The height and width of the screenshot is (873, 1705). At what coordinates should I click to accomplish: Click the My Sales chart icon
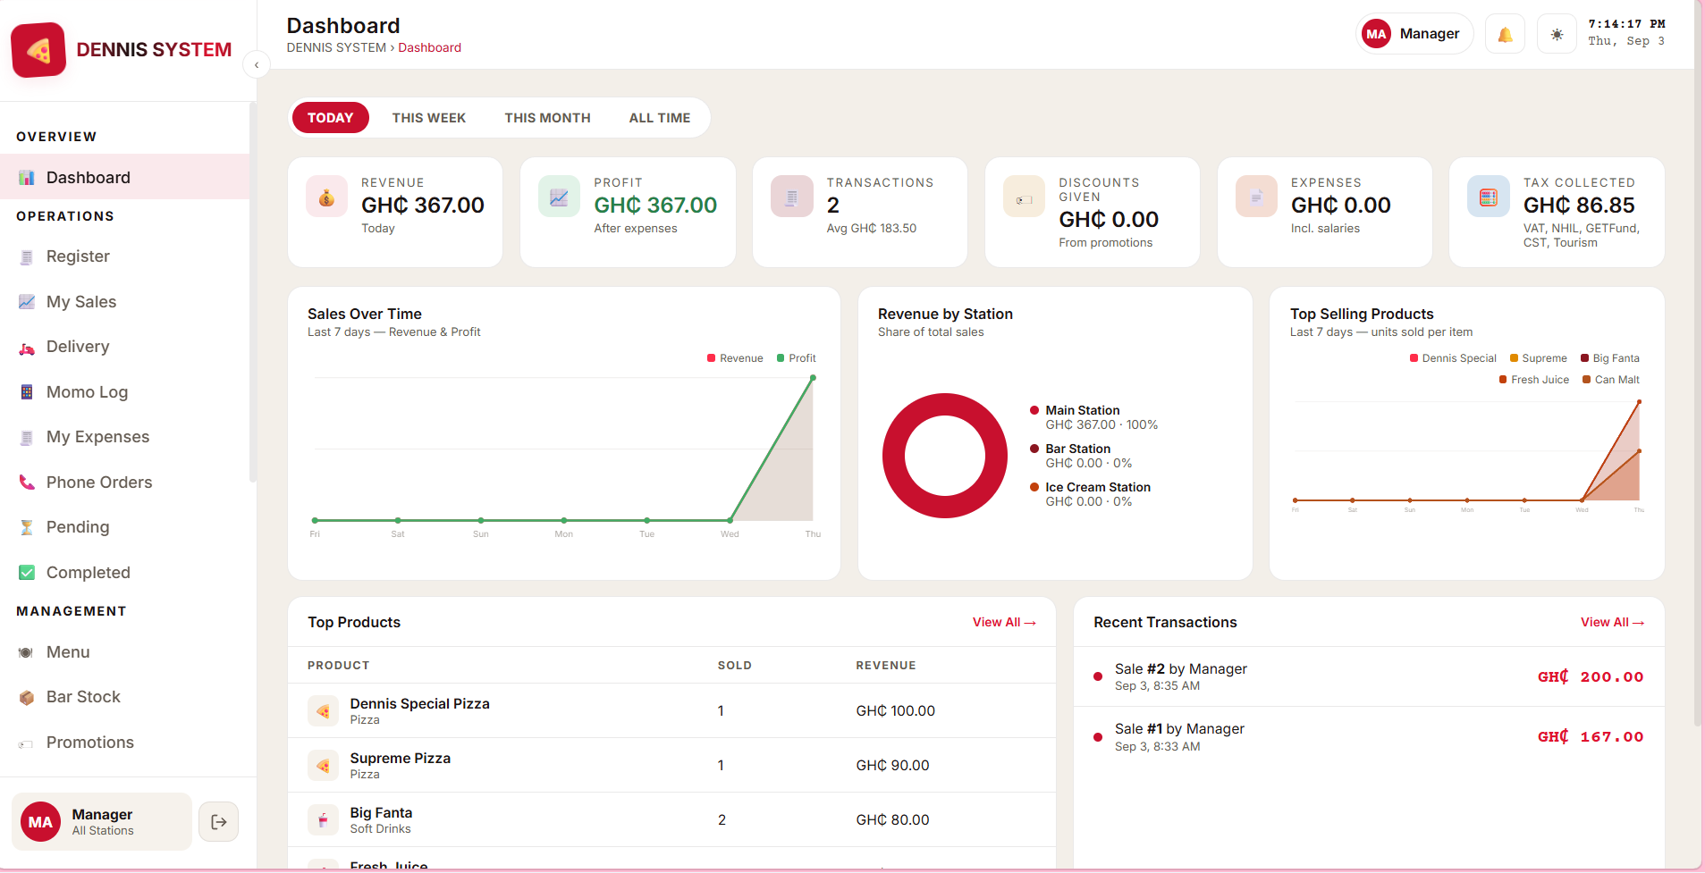pyautogui.click(x=27, y=302)
